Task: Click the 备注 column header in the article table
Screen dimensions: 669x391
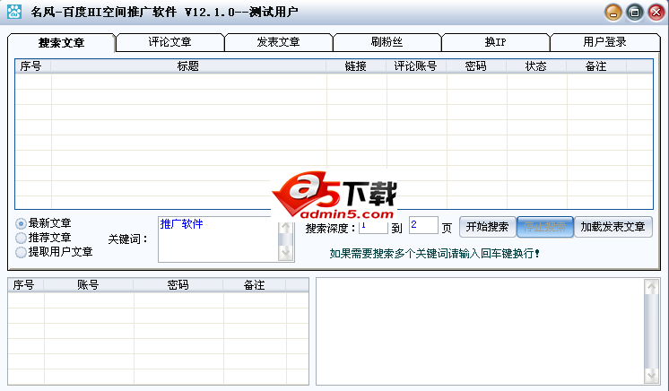Action: click(596, 66)
